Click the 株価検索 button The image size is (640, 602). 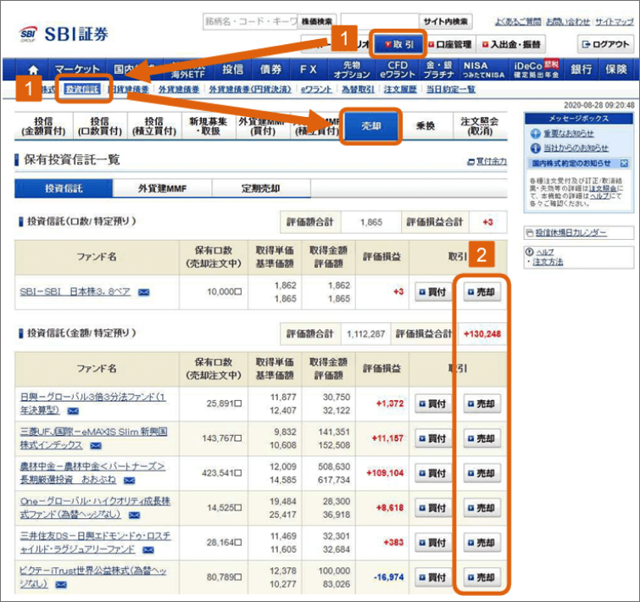[x=317, y=22]
